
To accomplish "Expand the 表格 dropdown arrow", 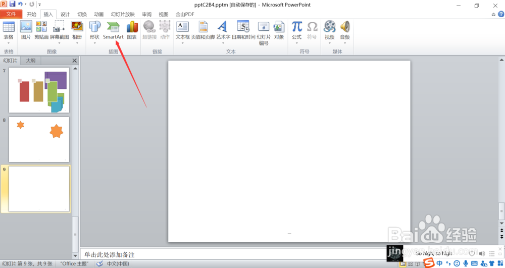I will point(9,43).
